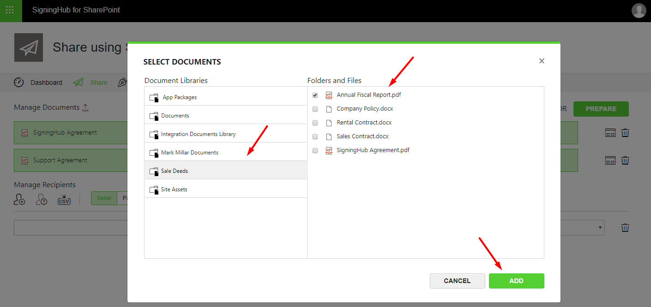This screenshot has width=651, height=307.
Task: Tick the SigningHub Agreement.pdf checkbox
Action: (x=315, y=150)
